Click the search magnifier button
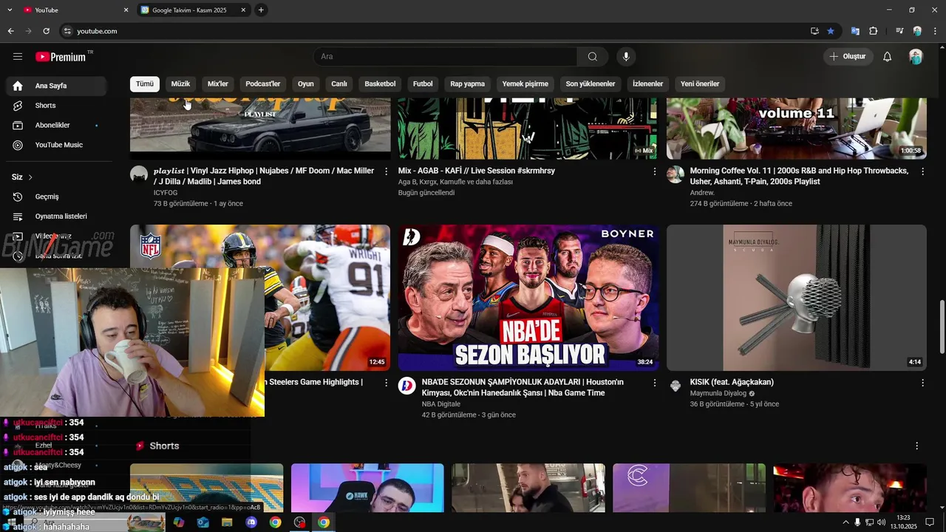 coord(593,56)
